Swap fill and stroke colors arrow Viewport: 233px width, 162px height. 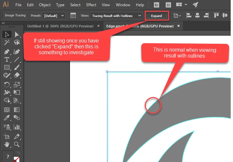[x=18, y=153]
